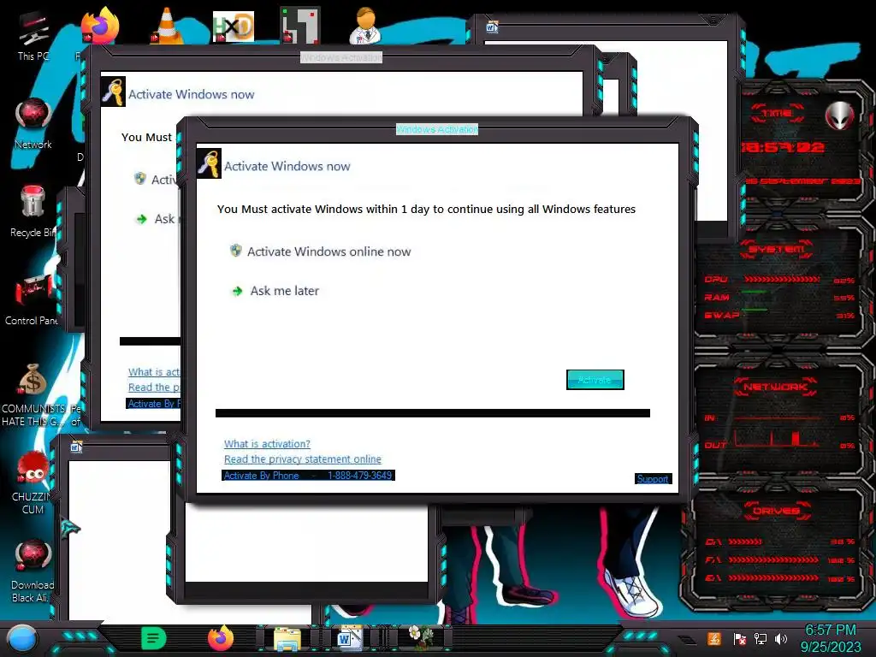Click the network connection tray icon
This screenshot has width=876, height=657.
point(761,638)
